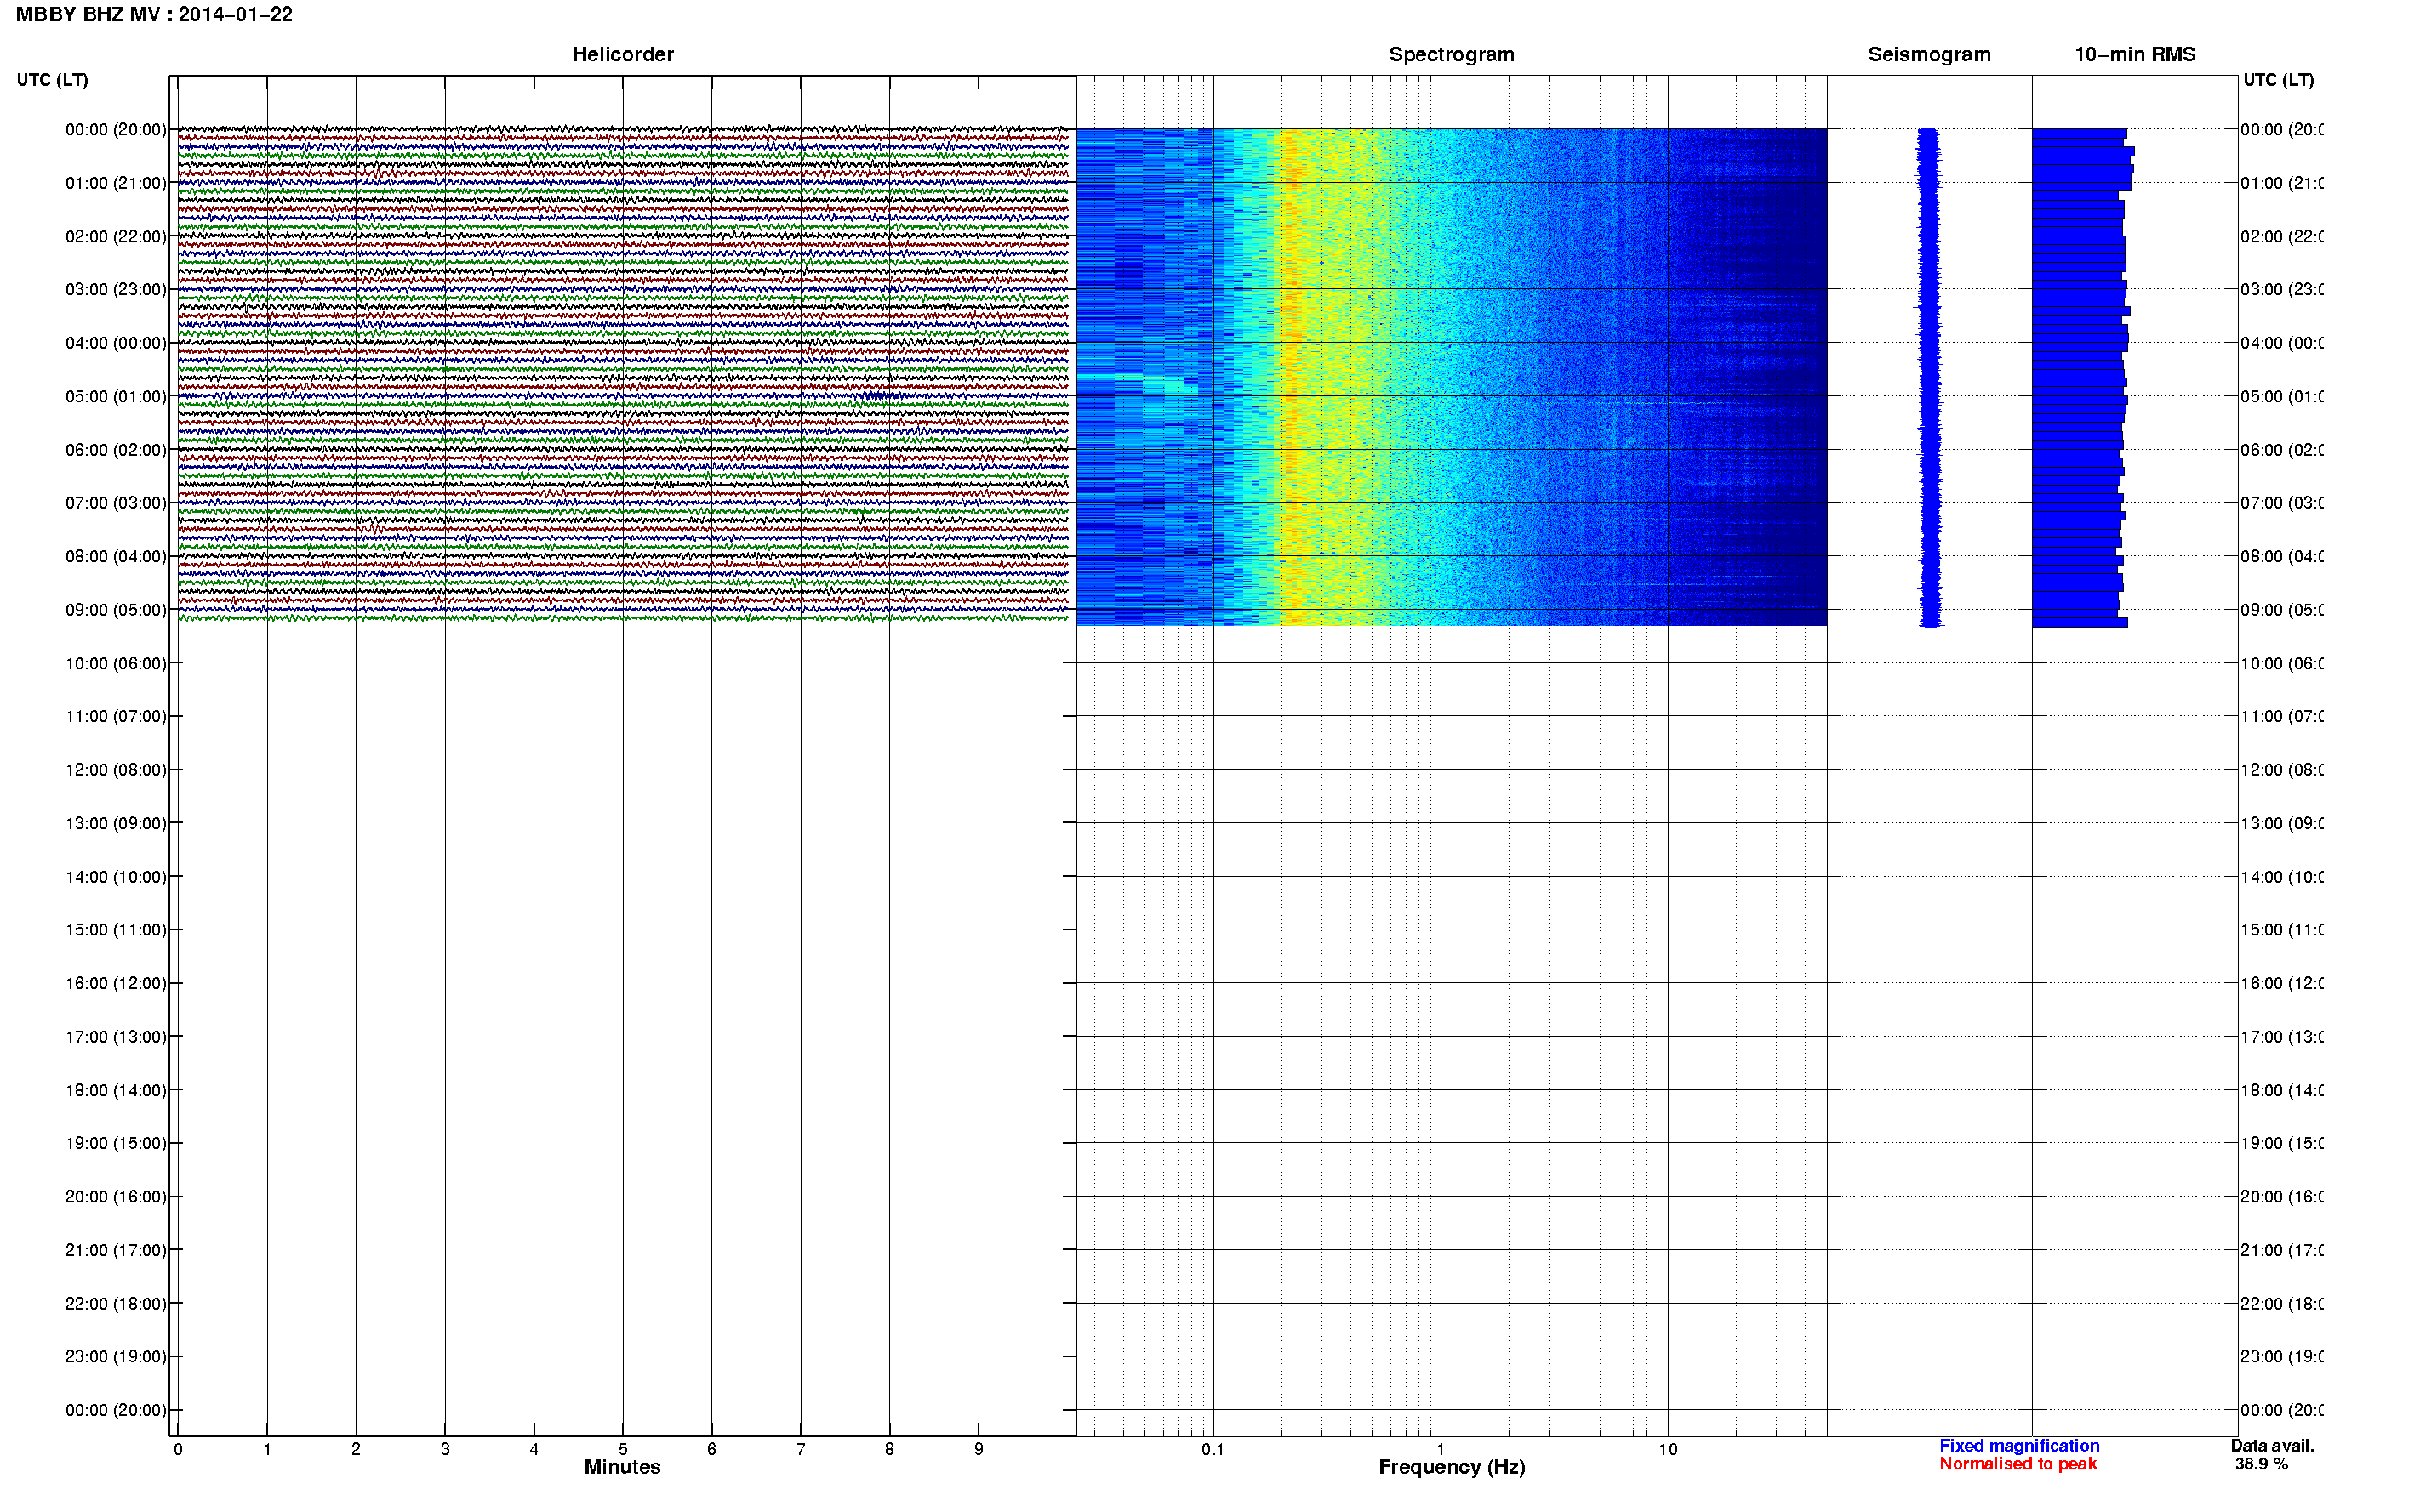
Task: Click the left '01:00 (21:00)' time label
Action: coord(116,183)
